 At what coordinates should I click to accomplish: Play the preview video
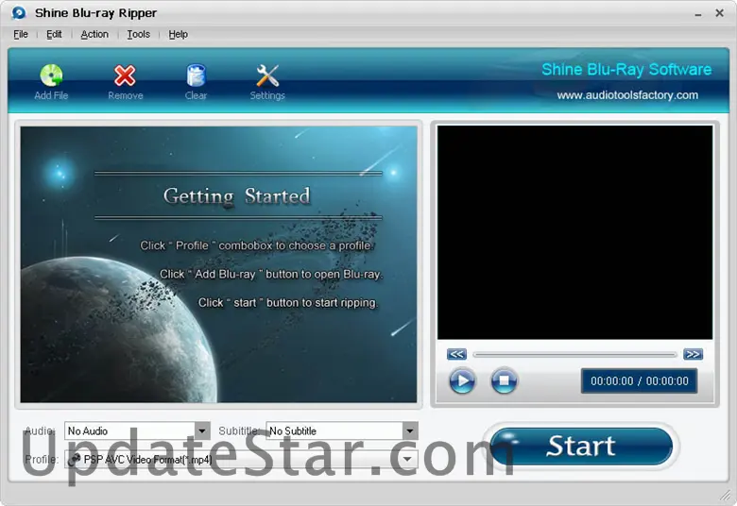pos(462,380)
